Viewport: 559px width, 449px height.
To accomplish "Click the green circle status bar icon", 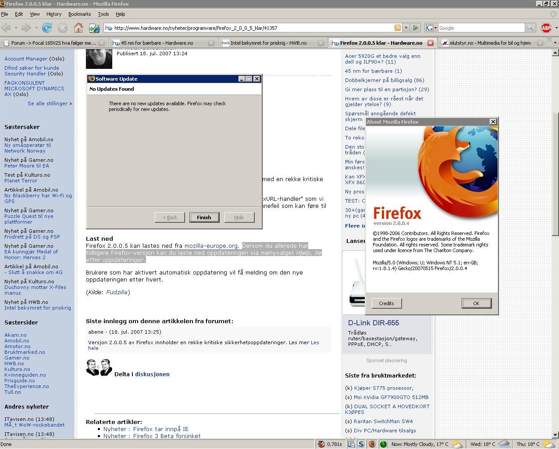I will pos(383,444).
